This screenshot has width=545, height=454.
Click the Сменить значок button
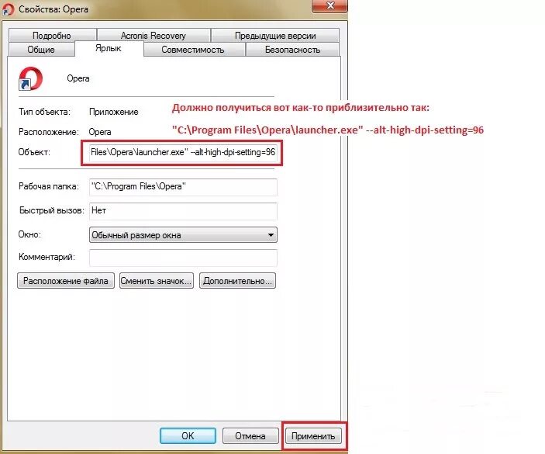click(x=157, y=281)
